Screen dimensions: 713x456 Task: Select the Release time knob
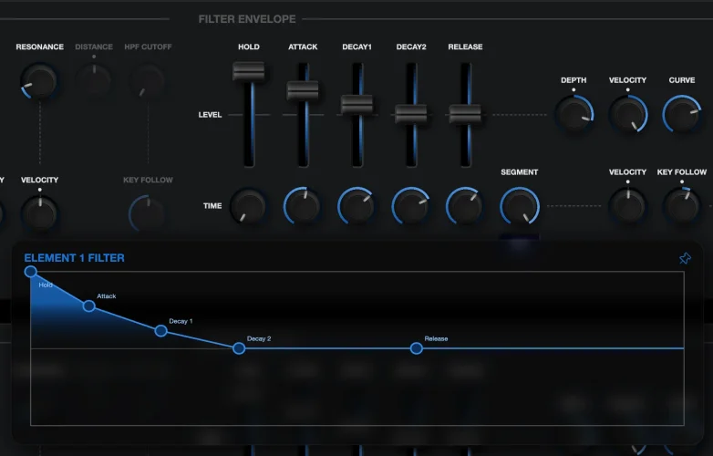[465, 206]
